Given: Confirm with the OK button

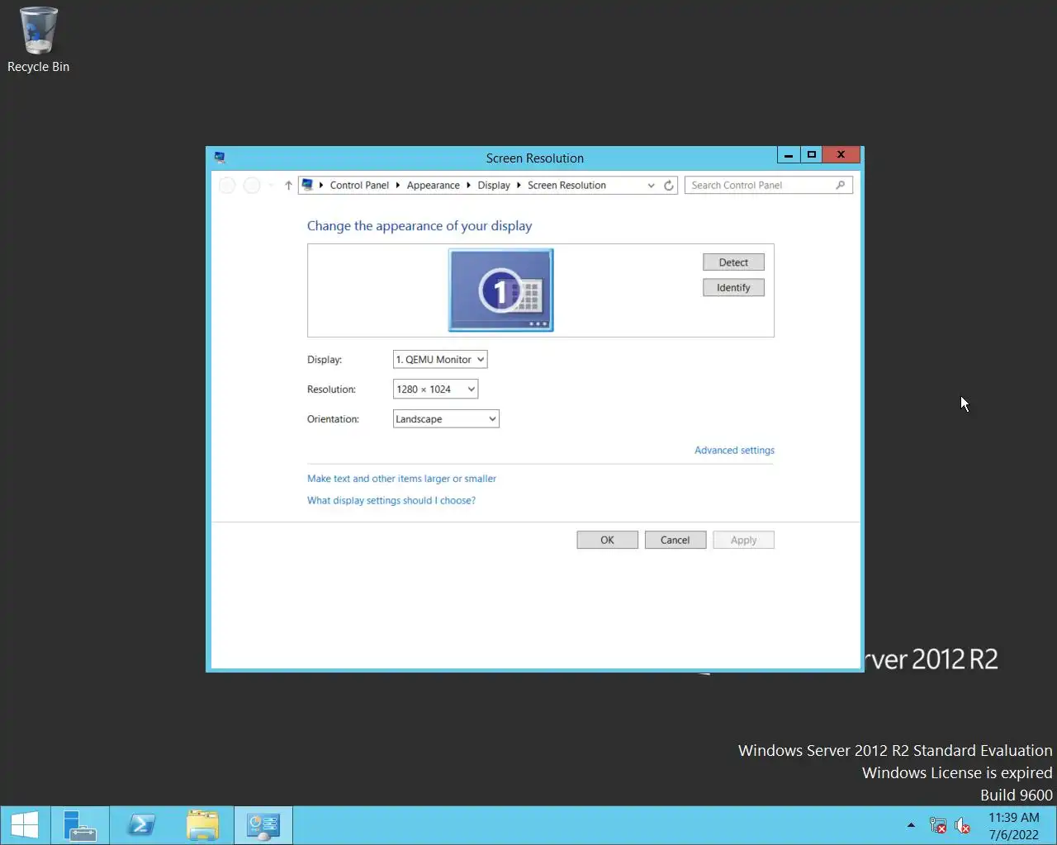Looking at the screenshot, I should coord(607,540).
